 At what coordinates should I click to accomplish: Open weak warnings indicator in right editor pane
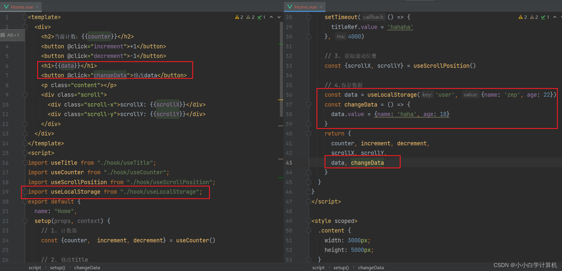click(534, 17)
